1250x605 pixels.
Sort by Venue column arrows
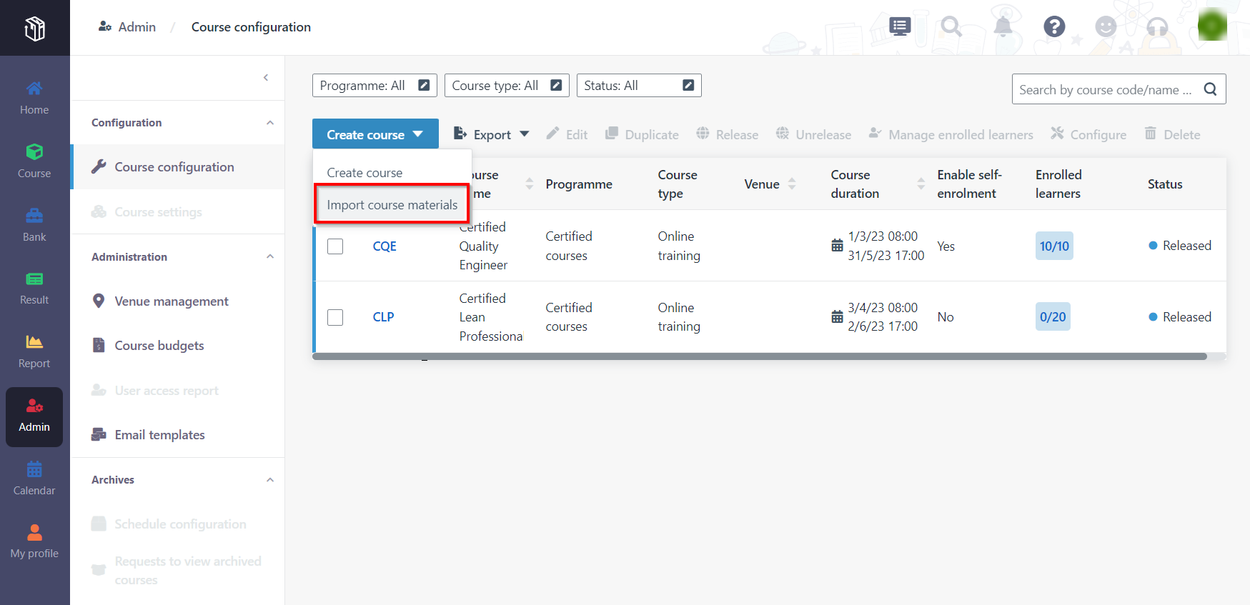pyautogui.click(x=792, y=184)
